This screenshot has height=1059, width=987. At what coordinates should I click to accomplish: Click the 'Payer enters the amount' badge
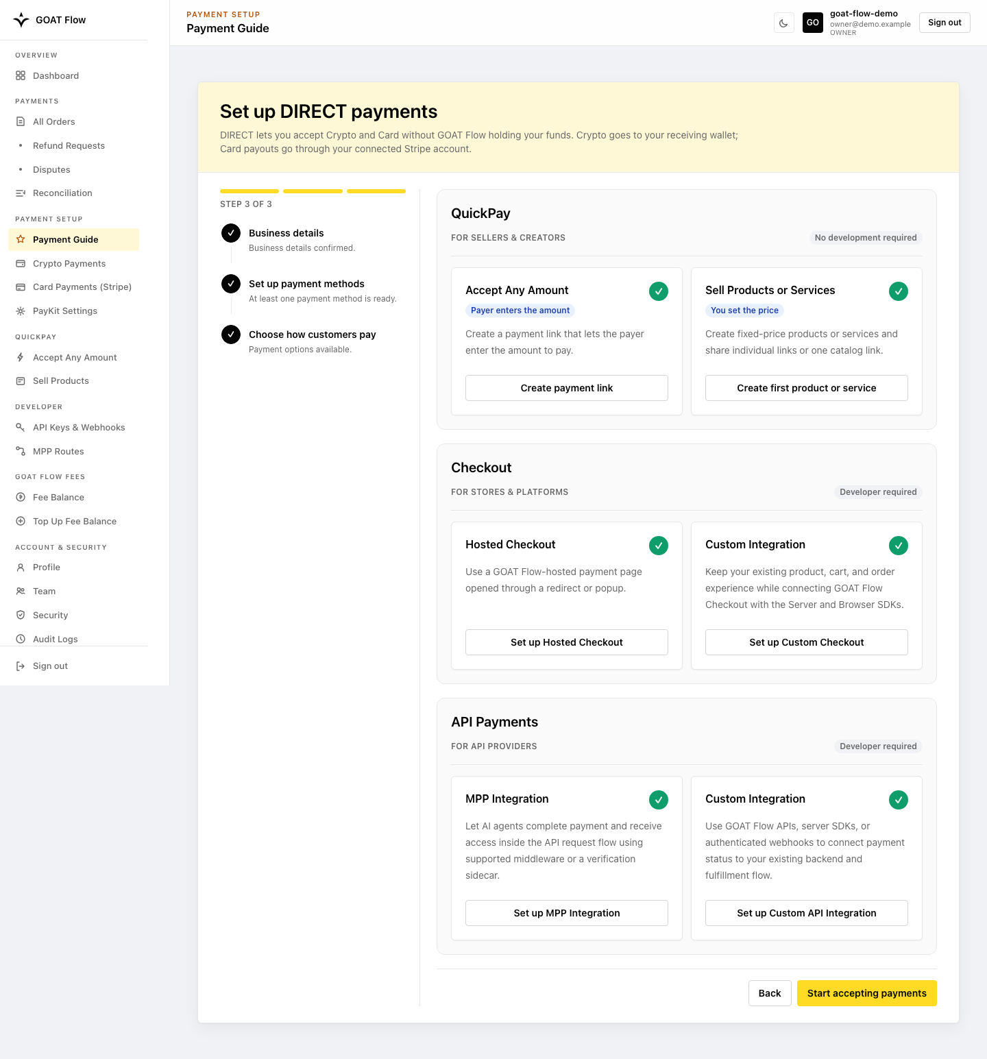520,311
